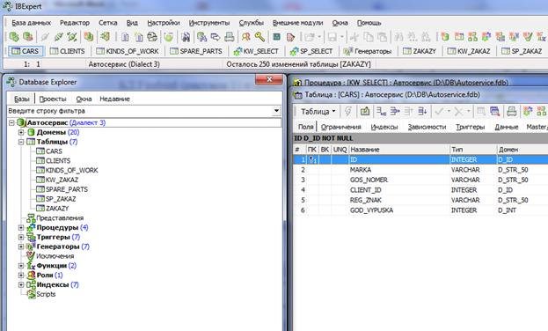Click the Reconnect to Database plug icon
The height and width of the screenshot is (331, 548).
[72, 36]
